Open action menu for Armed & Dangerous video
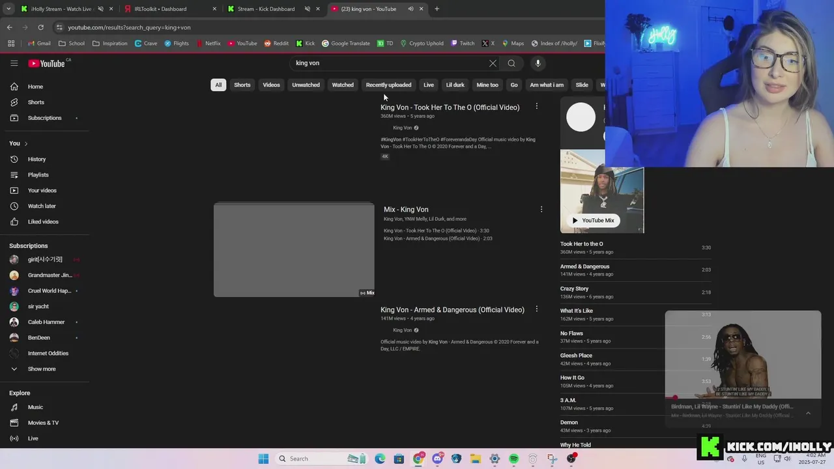 pyautogui.click(x=537, y=309)
